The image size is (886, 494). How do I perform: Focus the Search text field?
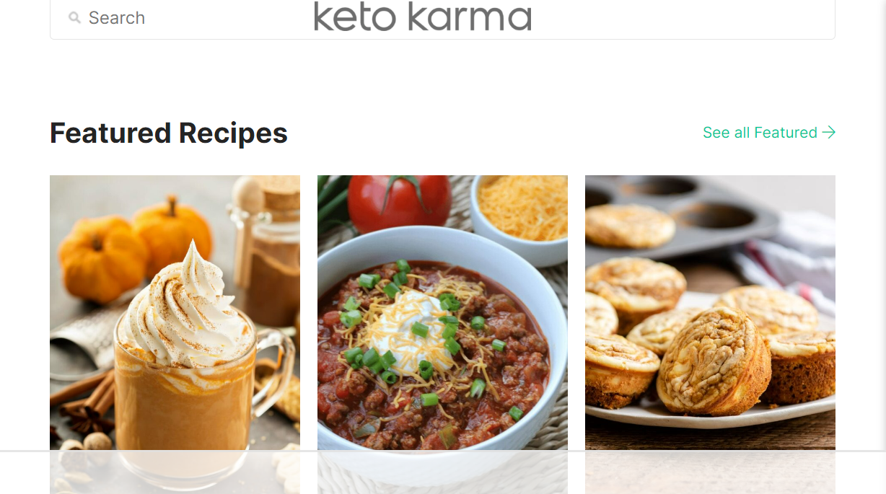tap(442, 19)
